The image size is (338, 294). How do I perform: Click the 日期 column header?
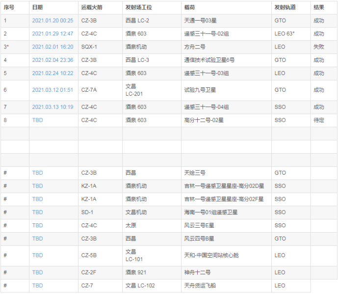(37, 7)
